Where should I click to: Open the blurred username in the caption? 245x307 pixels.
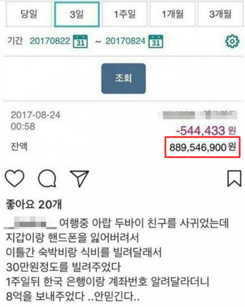[x=30, y=223]
